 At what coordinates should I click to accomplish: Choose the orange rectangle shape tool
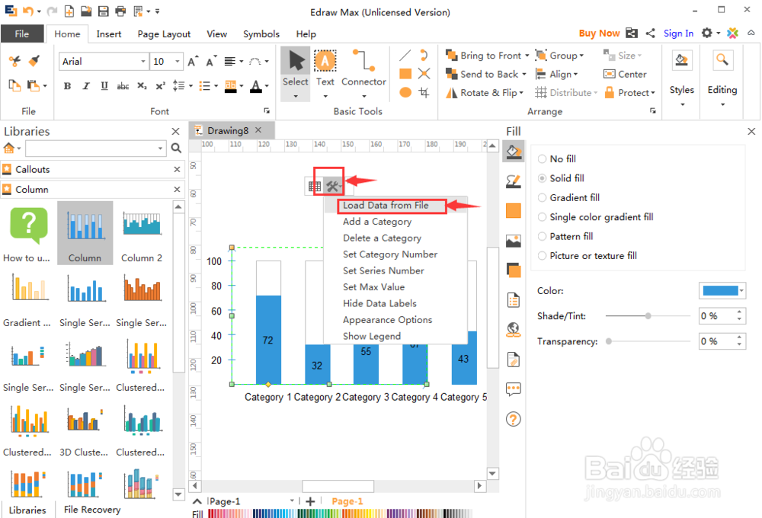pos(405,74)
